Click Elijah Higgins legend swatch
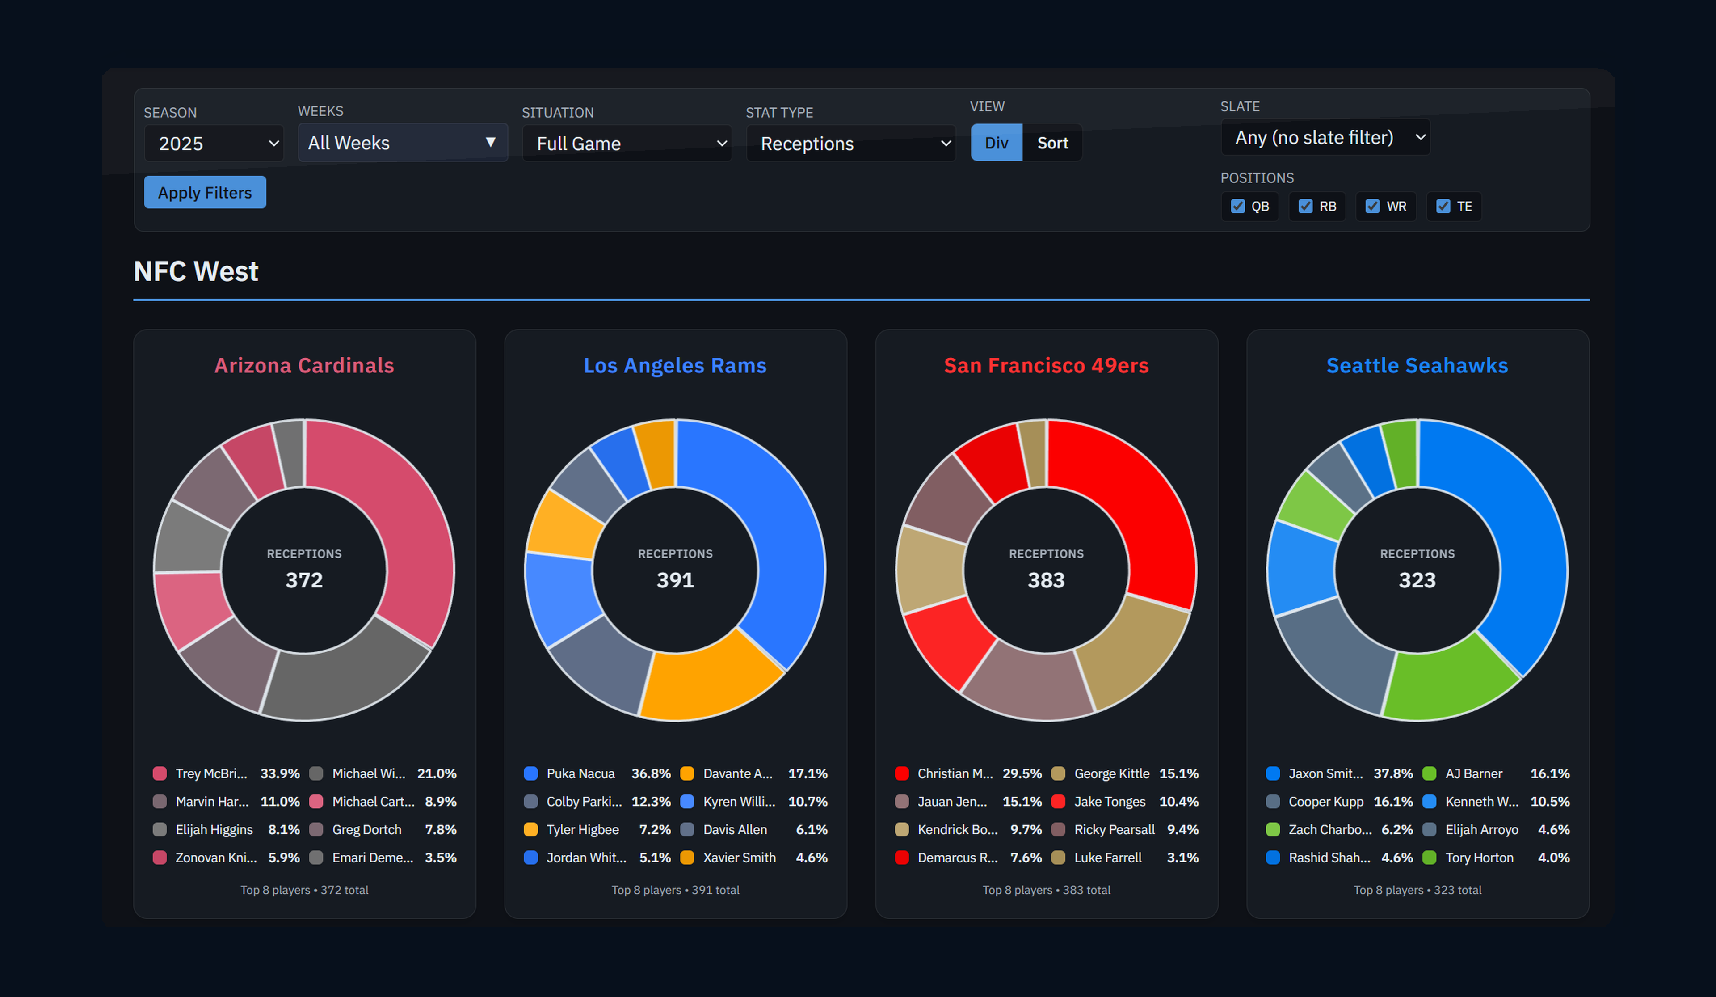 coord(160,829)
